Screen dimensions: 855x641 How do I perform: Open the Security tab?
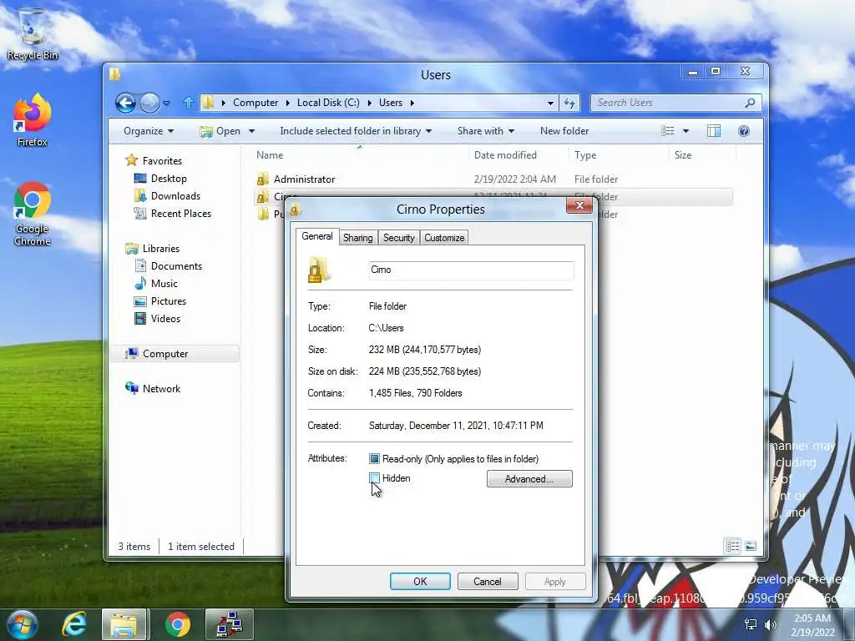tap(398, 238)
